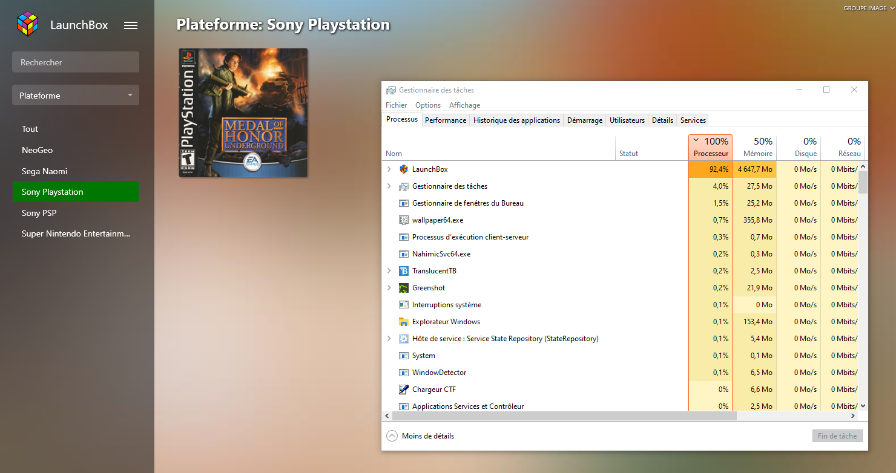Click the WindowDetector process icon
Viewport: 896px width, 473px height.
[404, 373]
